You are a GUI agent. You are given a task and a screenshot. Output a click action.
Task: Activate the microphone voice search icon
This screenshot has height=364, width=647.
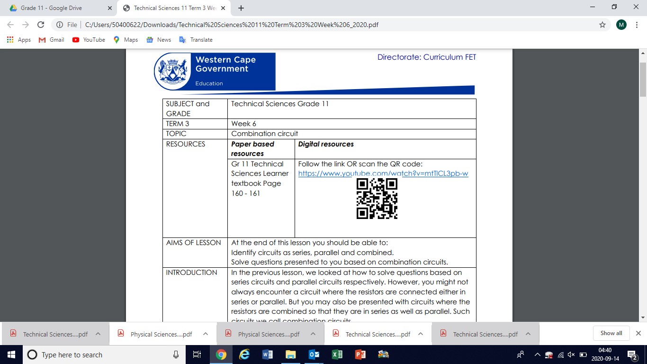[x=176, y=355]
